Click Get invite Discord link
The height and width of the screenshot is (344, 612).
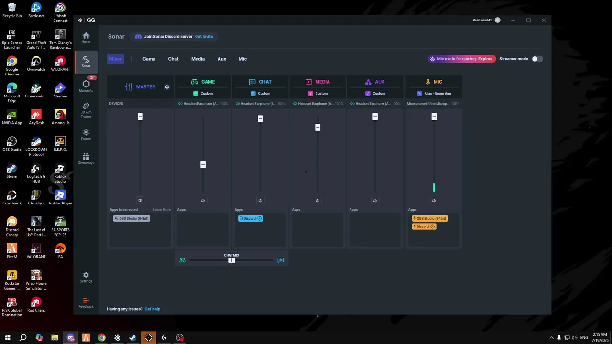coord(204,36)
